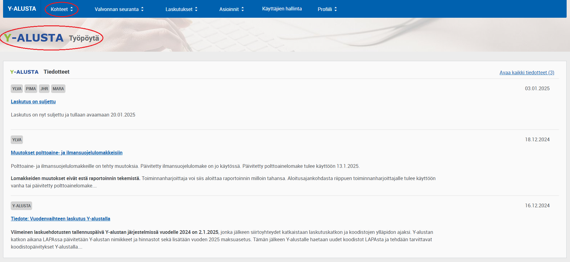Open the Asioinnit menu
This screenshot has width=570, height=262.
point(231,9)
